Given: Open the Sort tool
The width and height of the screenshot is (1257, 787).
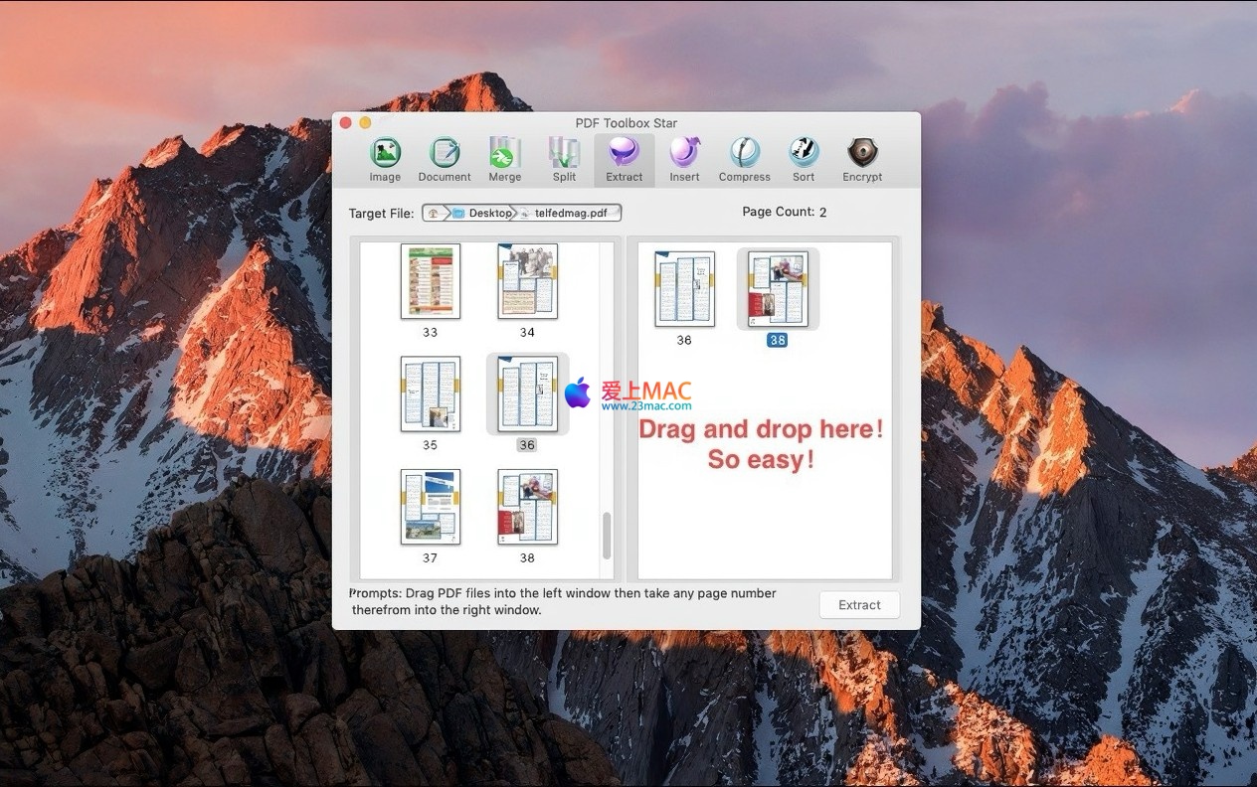Looking at the screenshot, I should coord(804,160).
